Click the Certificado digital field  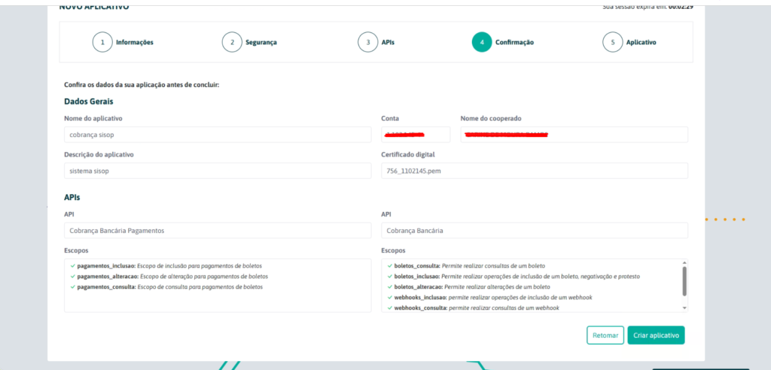point(535,171)
